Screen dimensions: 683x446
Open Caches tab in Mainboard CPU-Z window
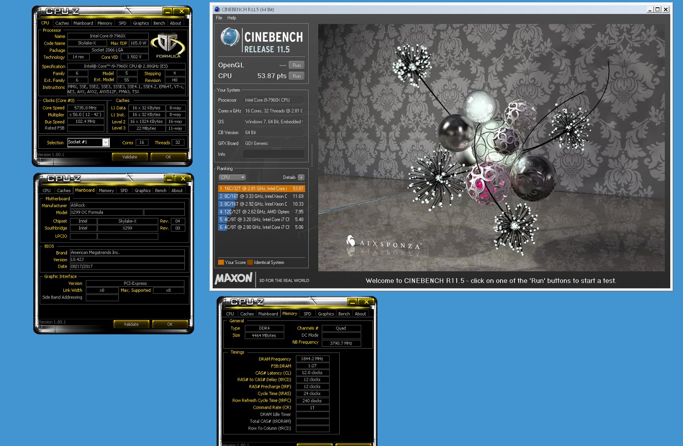[x=64, y=191]
